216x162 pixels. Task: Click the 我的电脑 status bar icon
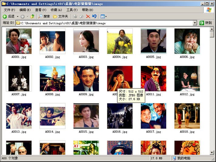click(x=175, y=158)
